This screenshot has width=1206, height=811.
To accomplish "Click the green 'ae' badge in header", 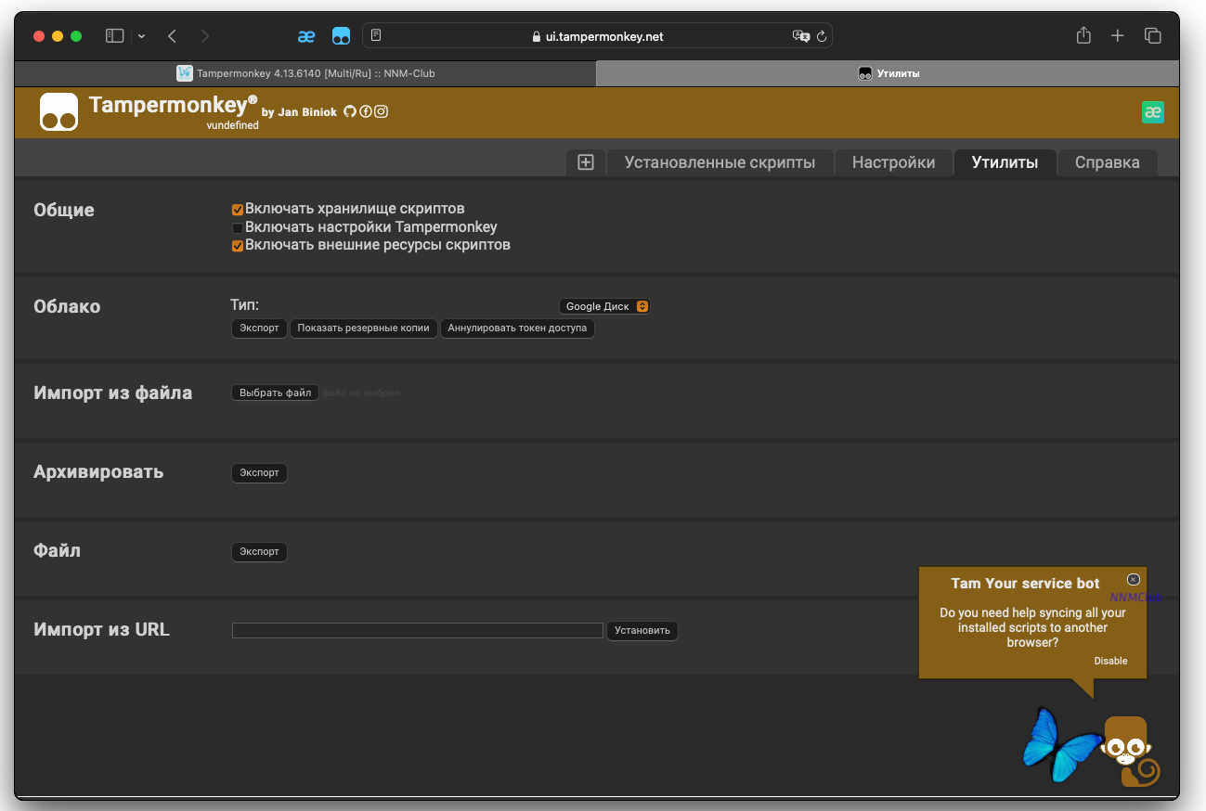I will coord(1153,112).
